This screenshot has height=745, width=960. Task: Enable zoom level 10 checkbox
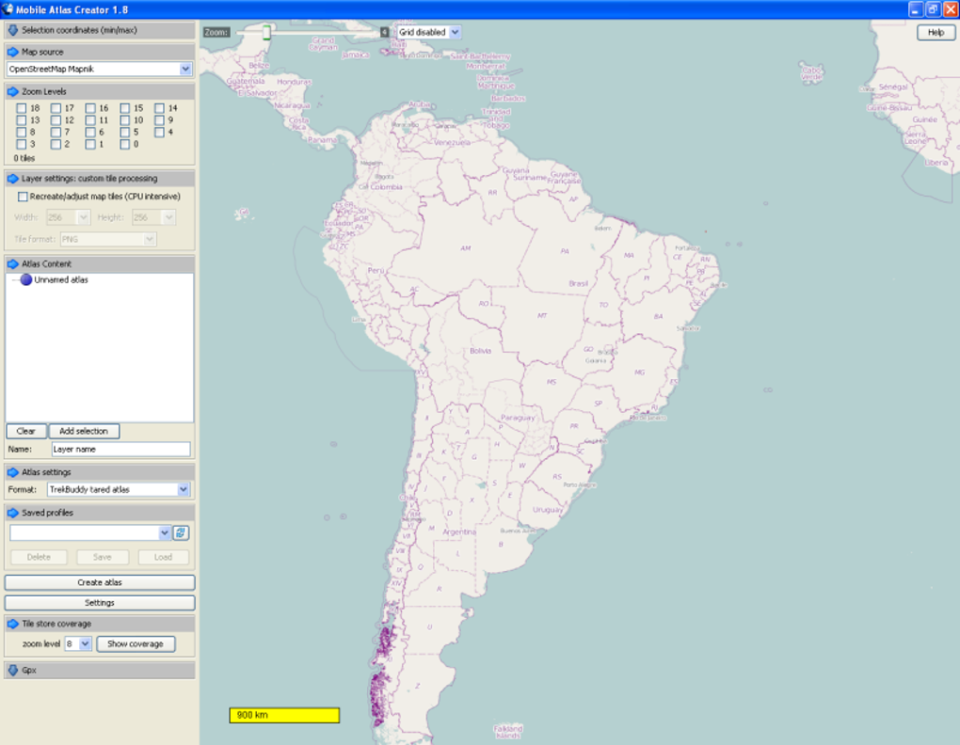(125, 120)
